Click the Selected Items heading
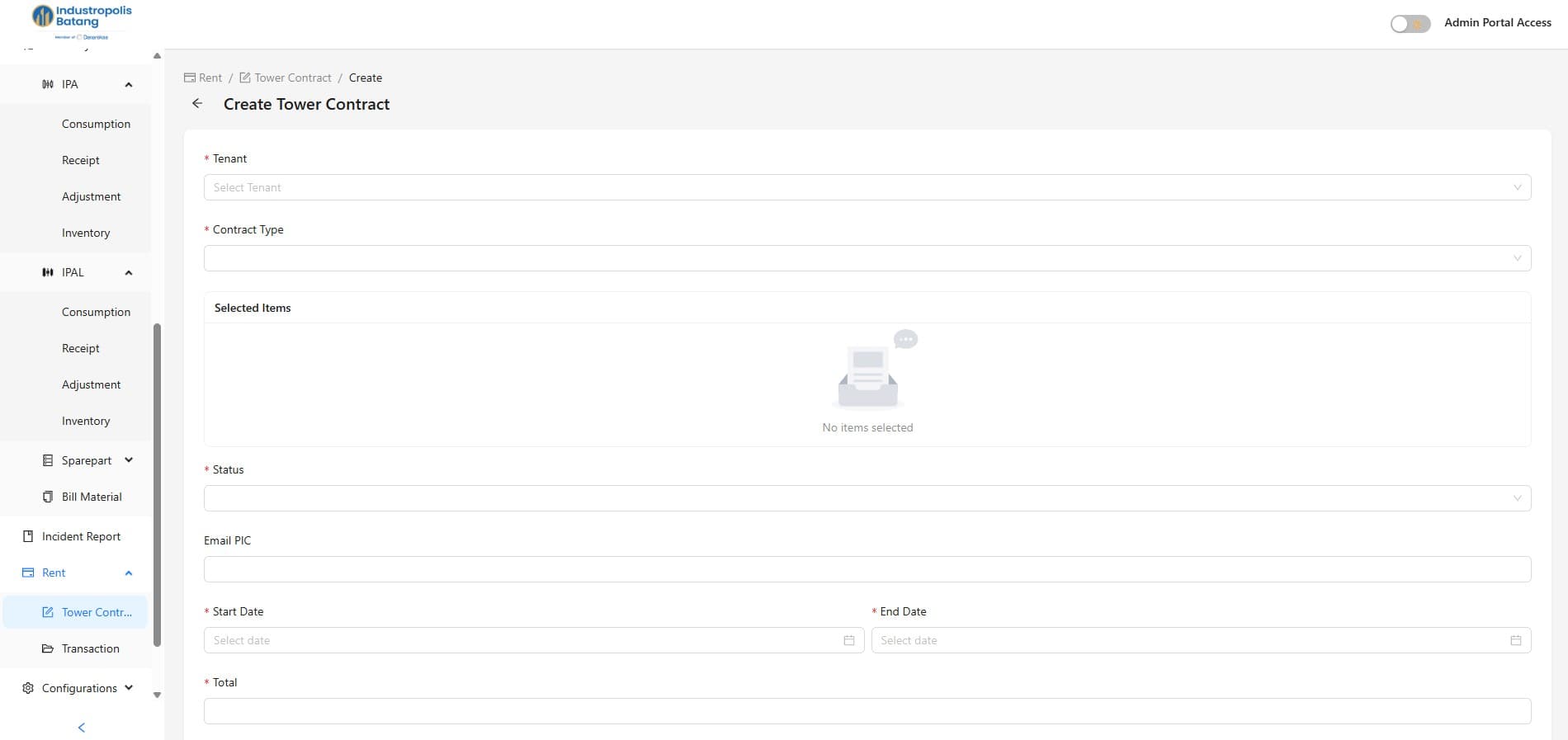Image resolution: width=1568 pixels, height=740 pixels. [x=253, y=308]
